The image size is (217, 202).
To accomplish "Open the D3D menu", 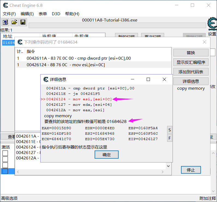I will [x=56, y=14].
